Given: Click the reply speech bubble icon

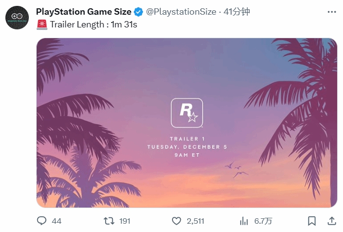Looking at the screenshot, I should 42,221.
